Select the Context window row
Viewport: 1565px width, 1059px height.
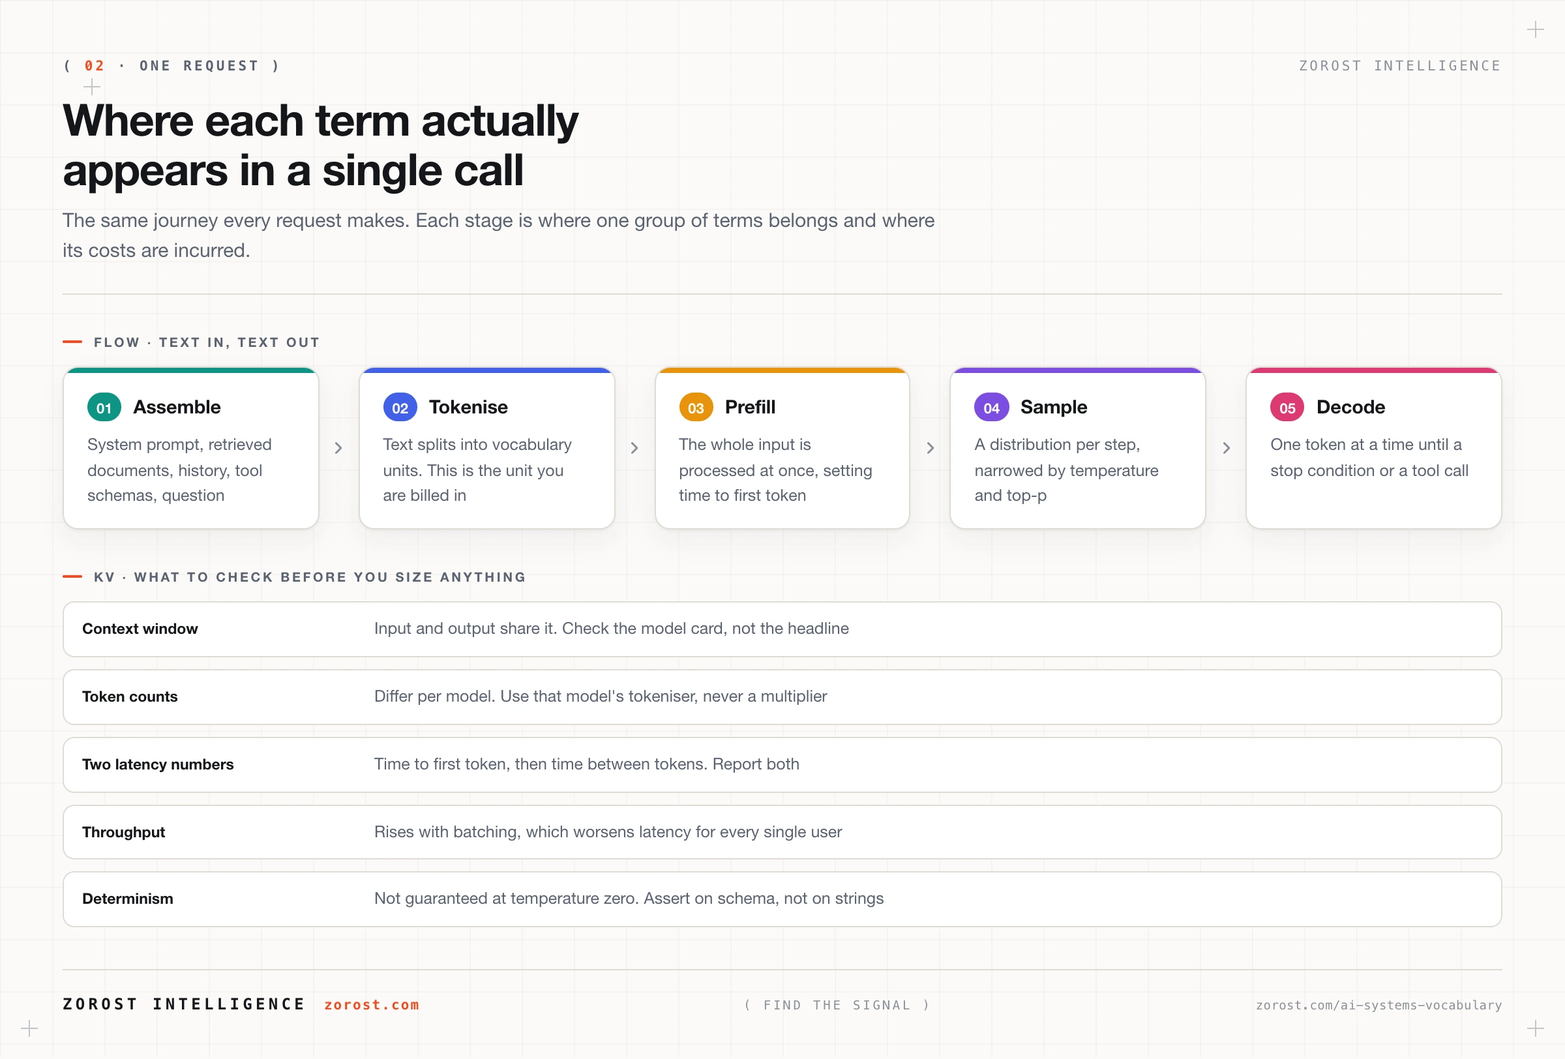(x=782, y=629)
